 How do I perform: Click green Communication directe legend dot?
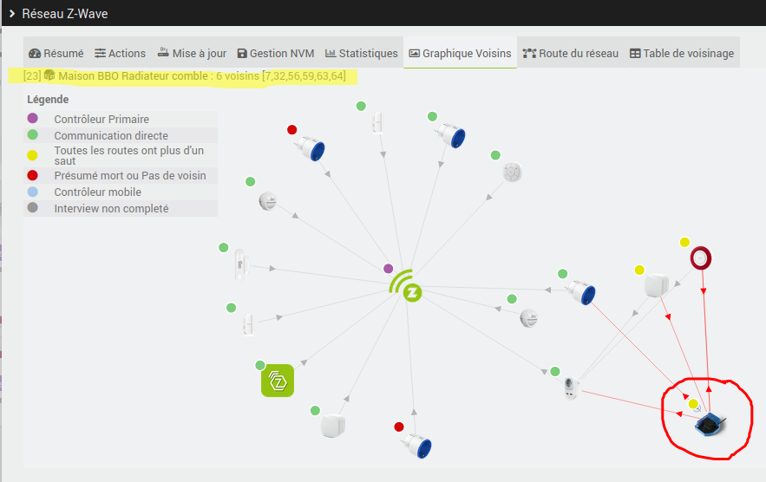pos(33,134)
